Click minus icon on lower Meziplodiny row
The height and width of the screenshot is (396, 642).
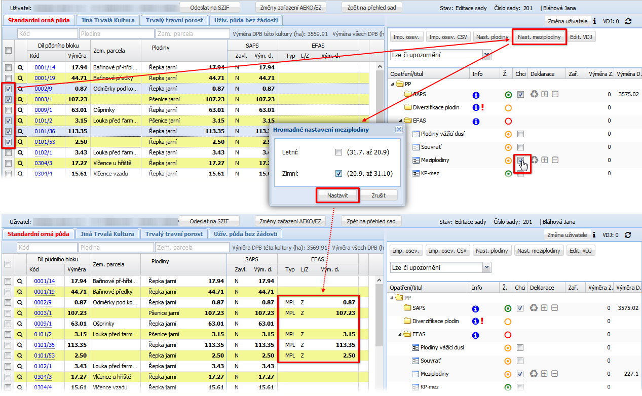coord(555,374)
